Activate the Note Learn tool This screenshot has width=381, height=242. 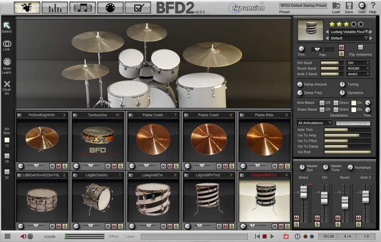tap(6, 62)
